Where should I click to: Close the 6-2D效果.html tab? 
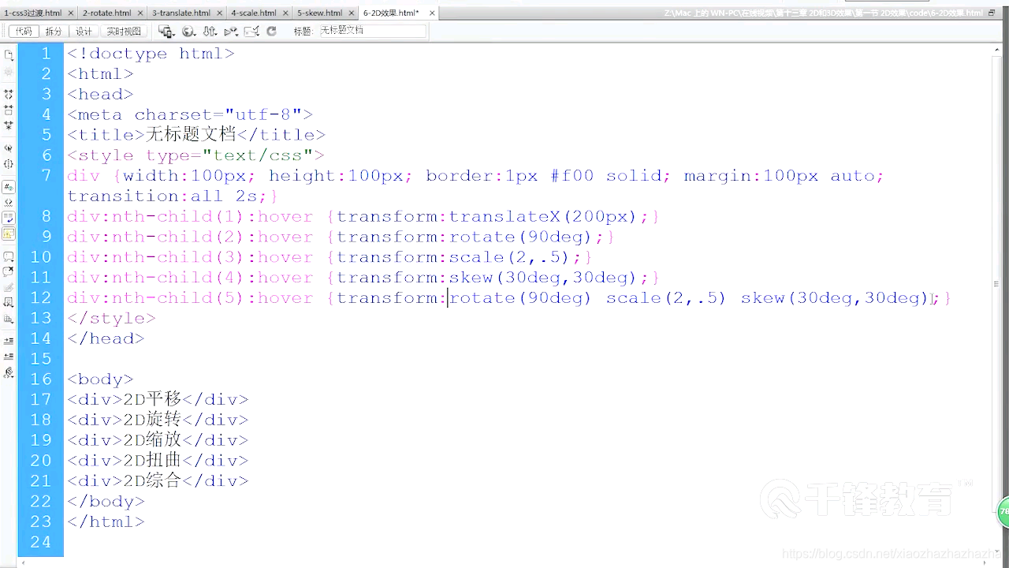432,13
